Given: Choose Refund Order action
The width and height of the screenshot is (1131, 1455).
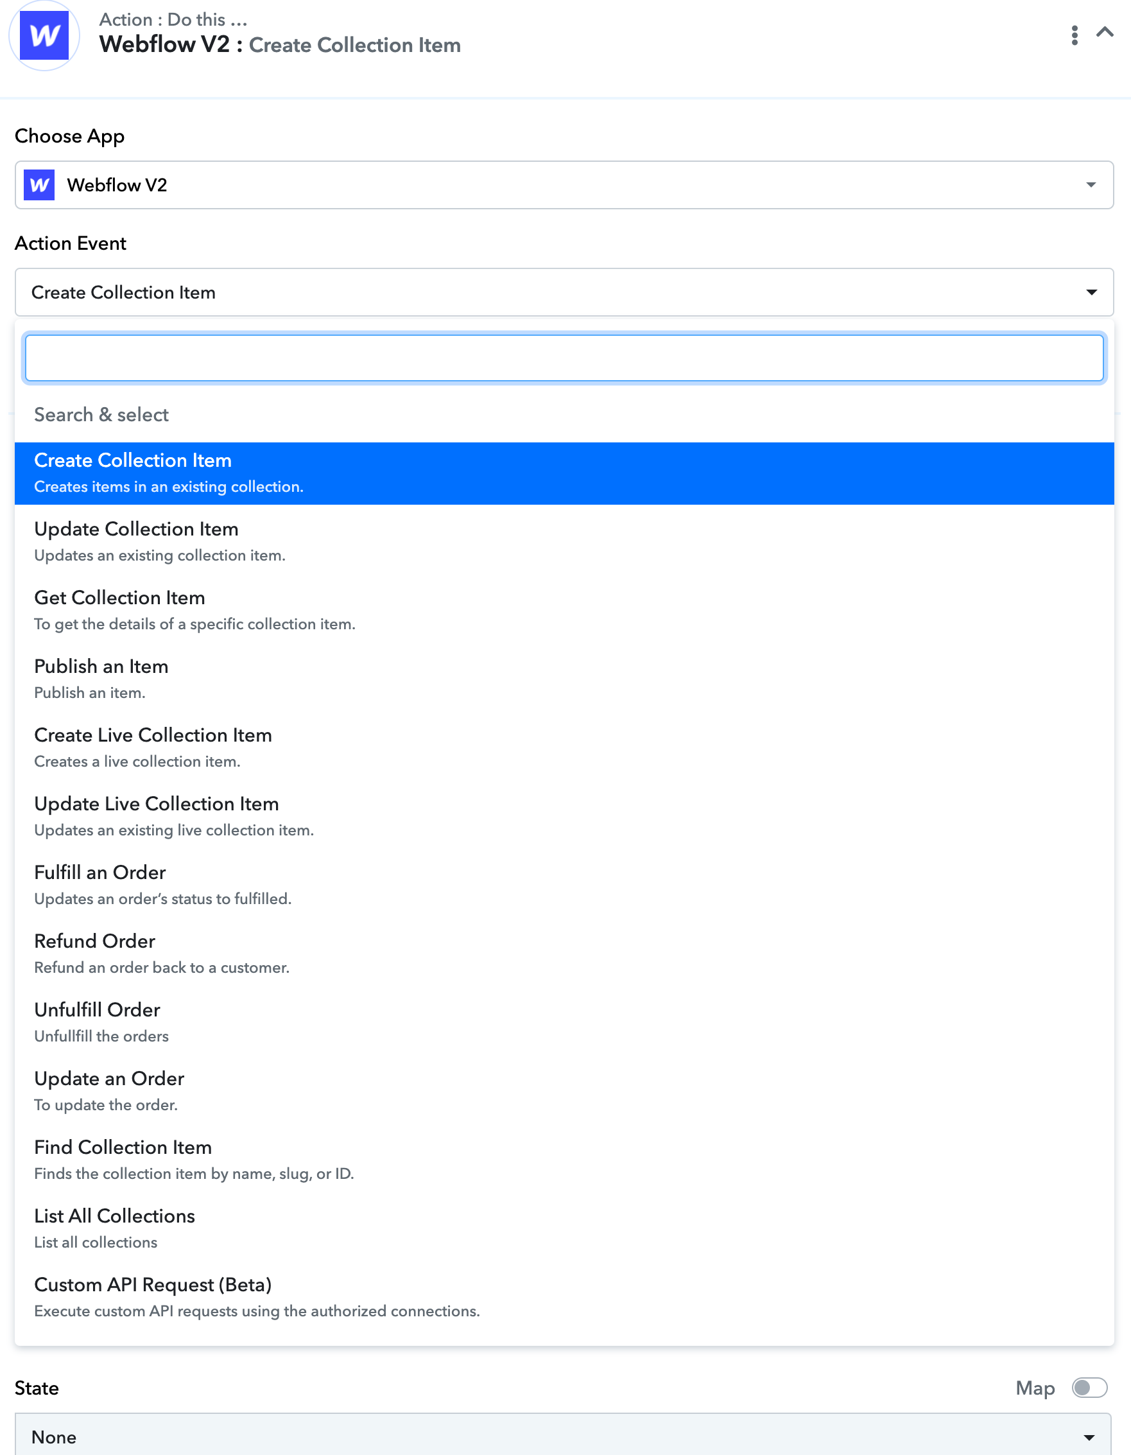Looking at the screenshot, I should (564, 954).
